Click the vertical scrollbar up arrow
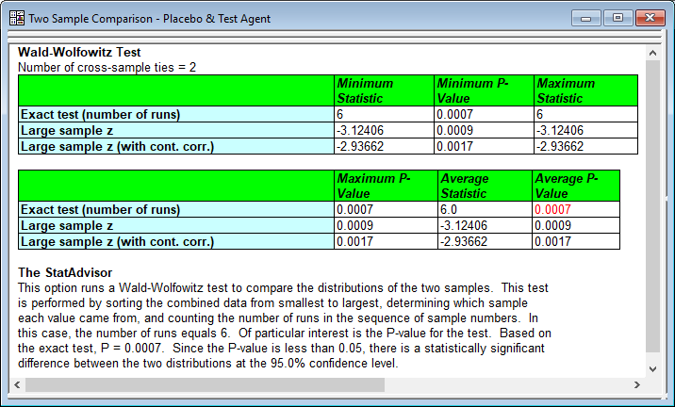 [x=651, y=53]
